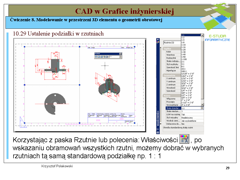Pick the 3" = 1'-0" scale entry
The image size is (240, 180).
point(191,105)
